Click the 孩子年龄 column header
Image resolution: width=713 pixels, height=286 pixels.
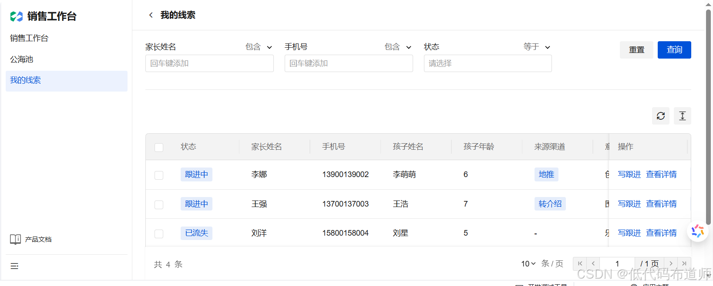click(x=479, y=147)
